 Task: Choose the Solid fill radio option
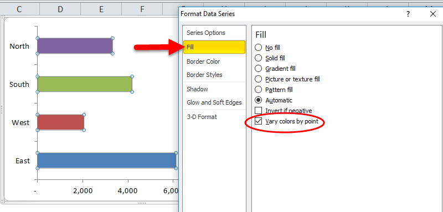click(x=258, y=58)
